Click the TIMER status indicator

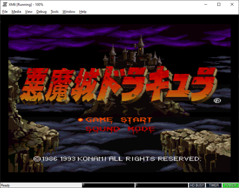(x=214, y=185)
